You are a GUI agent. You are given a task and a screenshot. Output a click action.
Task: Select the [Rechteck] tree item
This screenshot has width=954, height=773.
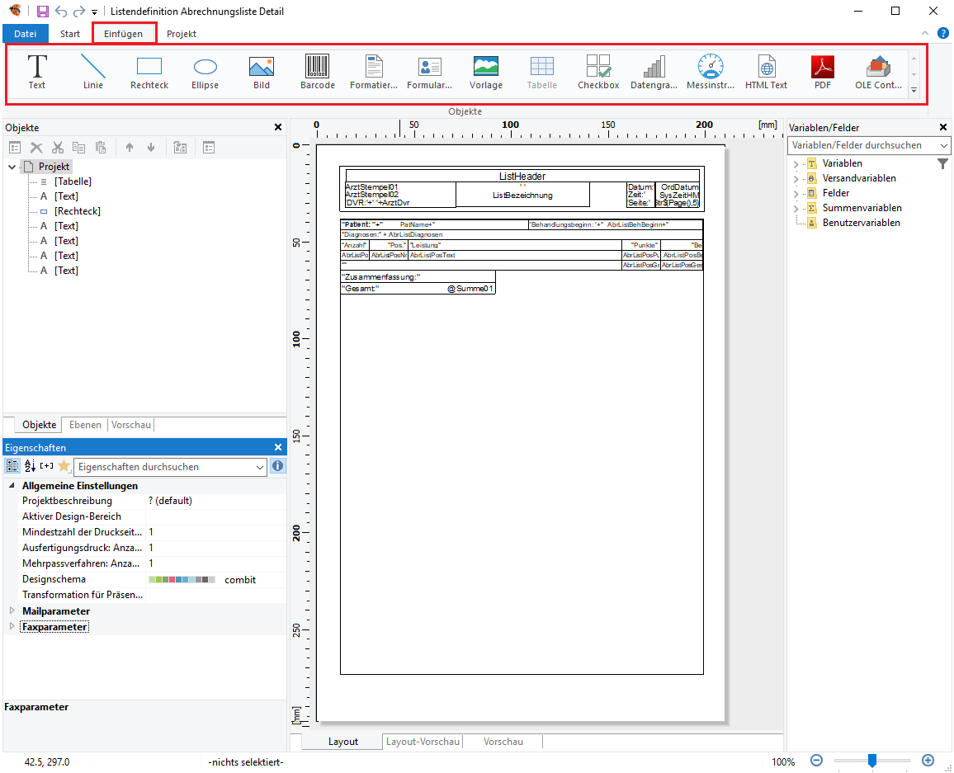(x=78, y=211)
